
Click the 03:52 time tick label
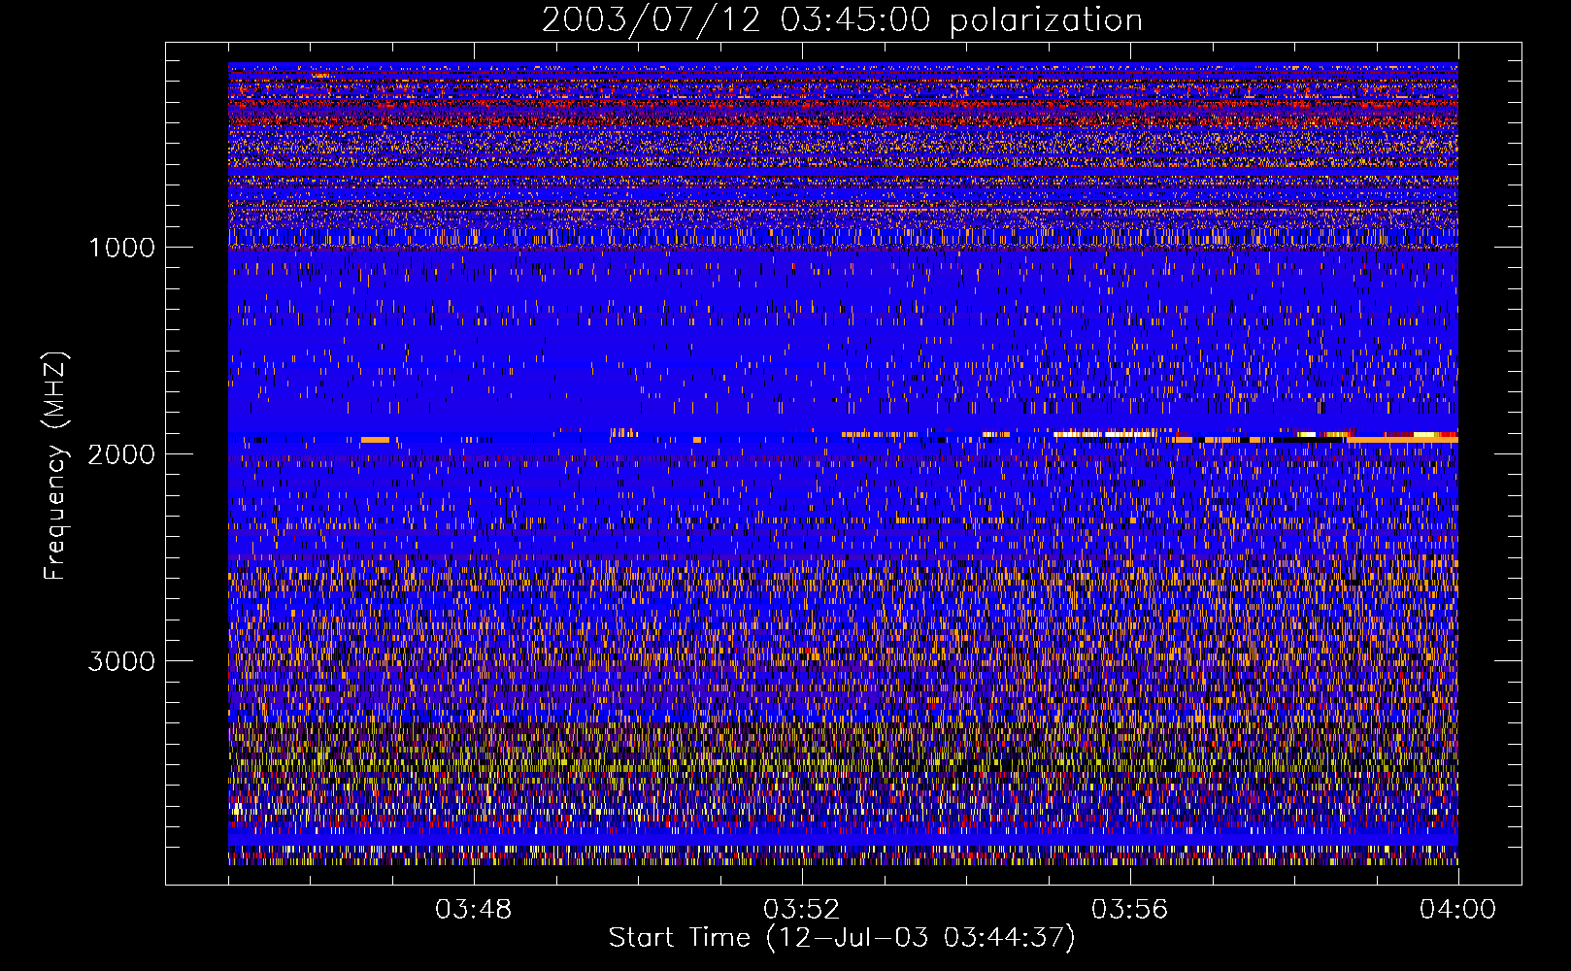coord(802,910)
